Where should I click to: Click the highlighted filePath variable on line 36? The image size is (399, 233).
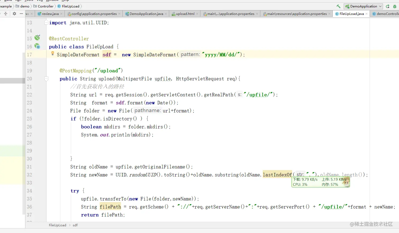click(110, 207)
